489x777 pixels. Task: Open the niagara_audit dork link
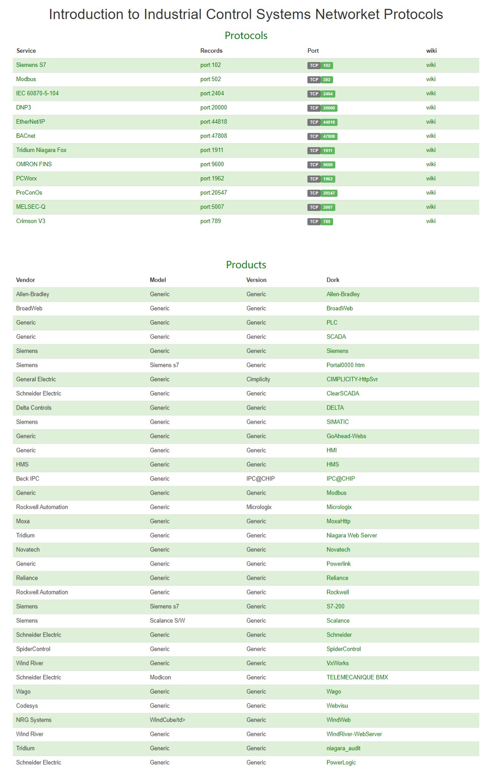(x=343, y=748)
